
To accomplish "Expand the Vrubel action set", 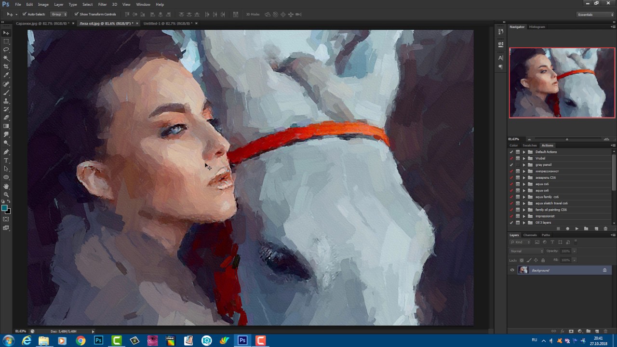I will pyautogui.click(x=524, y=158).
